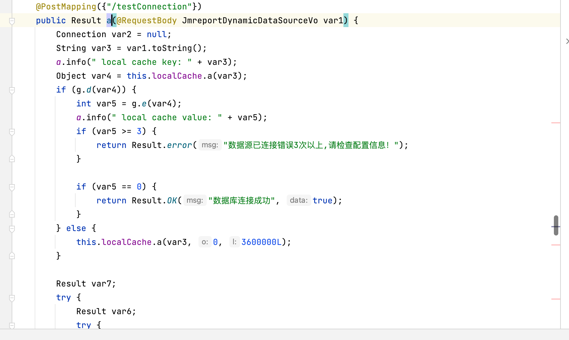Click the 'public' keyword
The height and width of the screenshot is (340, 569).
51,20
